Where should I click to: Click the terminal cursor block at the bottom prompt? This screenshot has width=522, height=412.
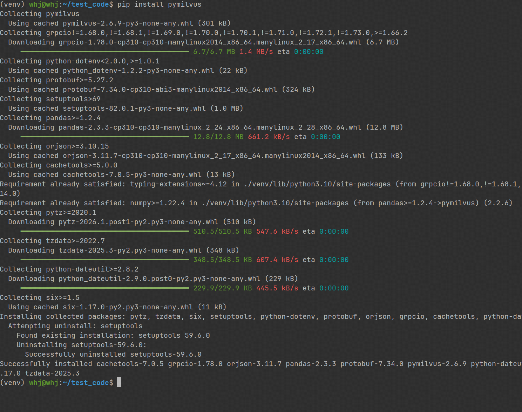click(x=119, y=382)
